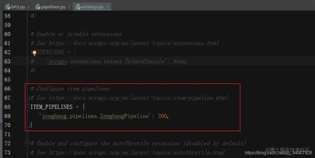Click the '#EXTENSIONS = {' comment on line 62

[x=53, y=52]
